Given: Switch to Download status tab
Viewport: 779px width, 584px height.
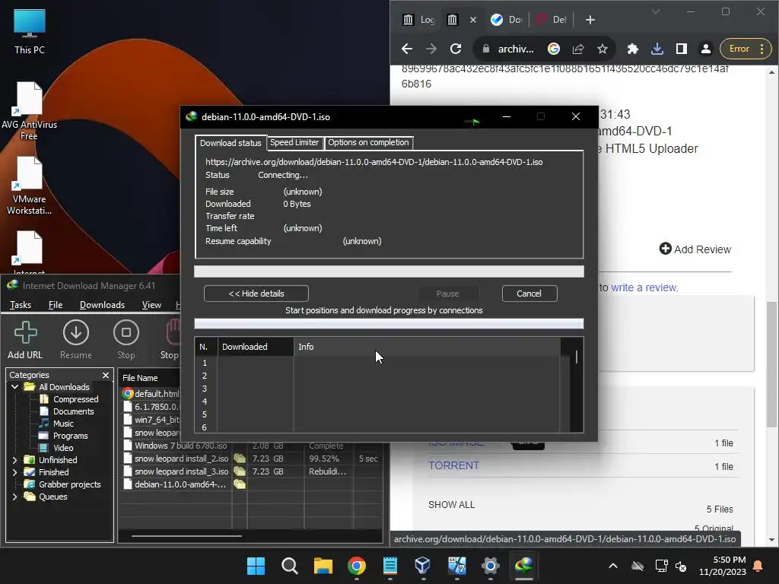Looking at the screenshot, I should tap(231, 143).
